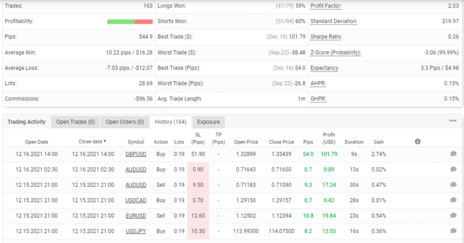Open the USDJPY symbol link
This screenshot has width=464, height=243.
[x=136, y=231]
